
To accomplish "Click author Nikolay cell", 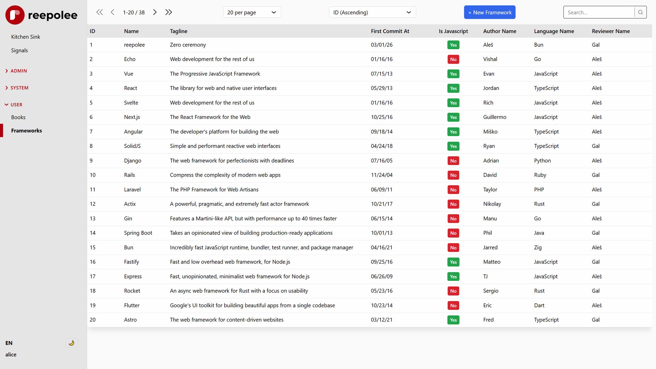I will tap(492, 204).
